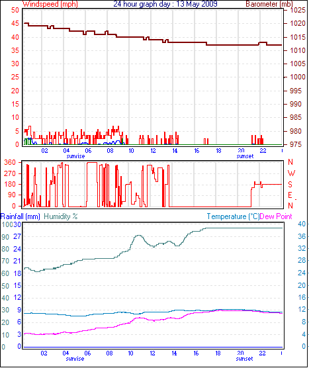Click the sunrise marker under bottom graph
309x370 pixels.
click(x=75, y=359)
